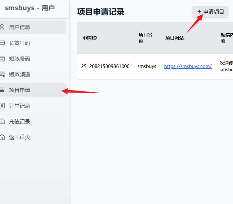The height and width of the screenshot is (204, 233).
Task: Click the user profile icon beside 用户信息
Action: point(2,27)
